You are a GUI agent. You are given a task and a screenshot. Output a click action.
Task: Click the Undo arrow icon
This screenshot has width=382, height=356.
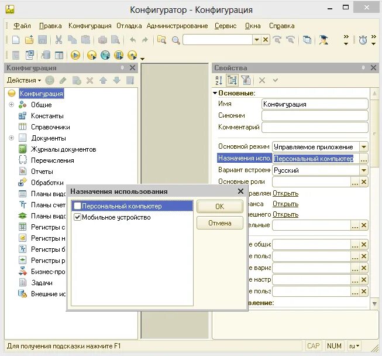tap(133, 39)
